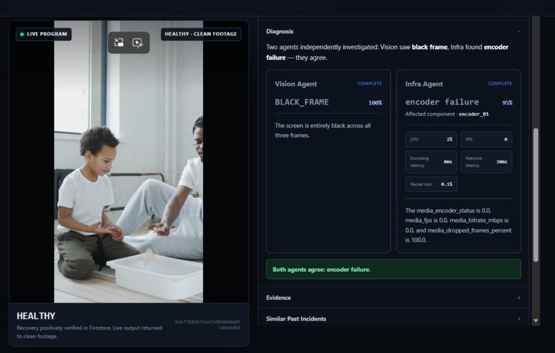
Task: Open the Similar Past Incidents label
Action: [x=296, y=319]
